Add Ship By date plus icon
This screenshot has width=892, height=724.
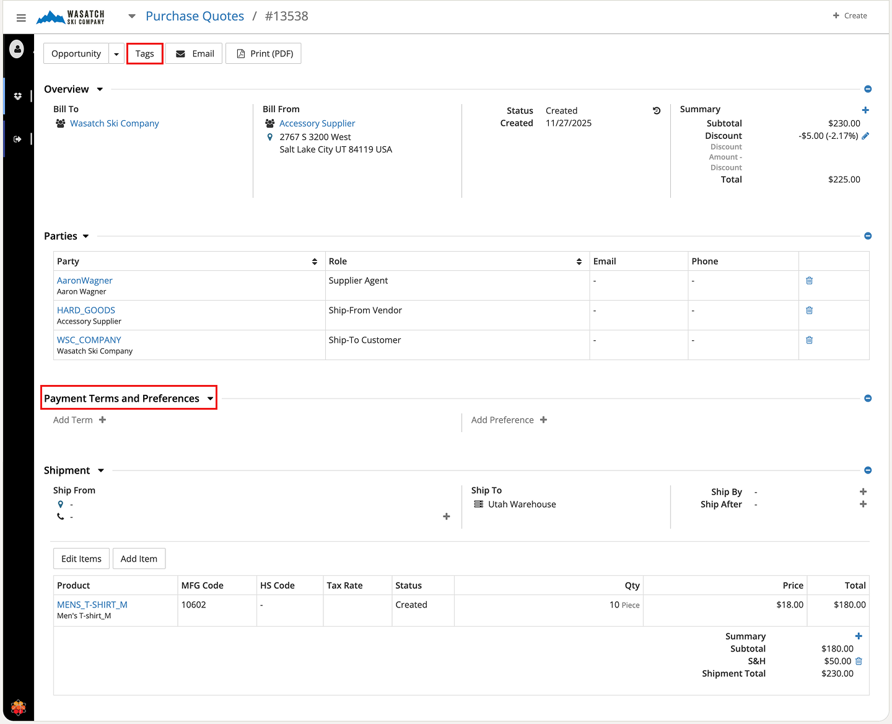[863, 492]
